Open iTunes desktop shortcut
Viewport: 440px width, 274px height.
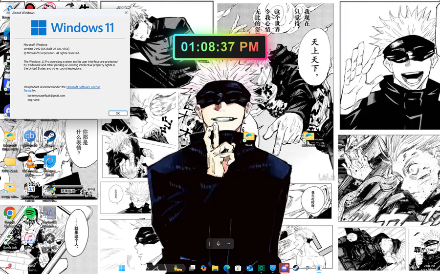point(30,241)
